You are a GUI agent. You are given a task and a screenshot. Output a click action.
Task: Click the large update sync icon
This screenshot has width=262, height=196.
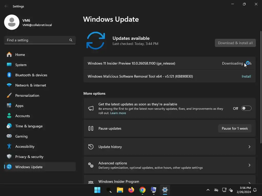(96, 41)
